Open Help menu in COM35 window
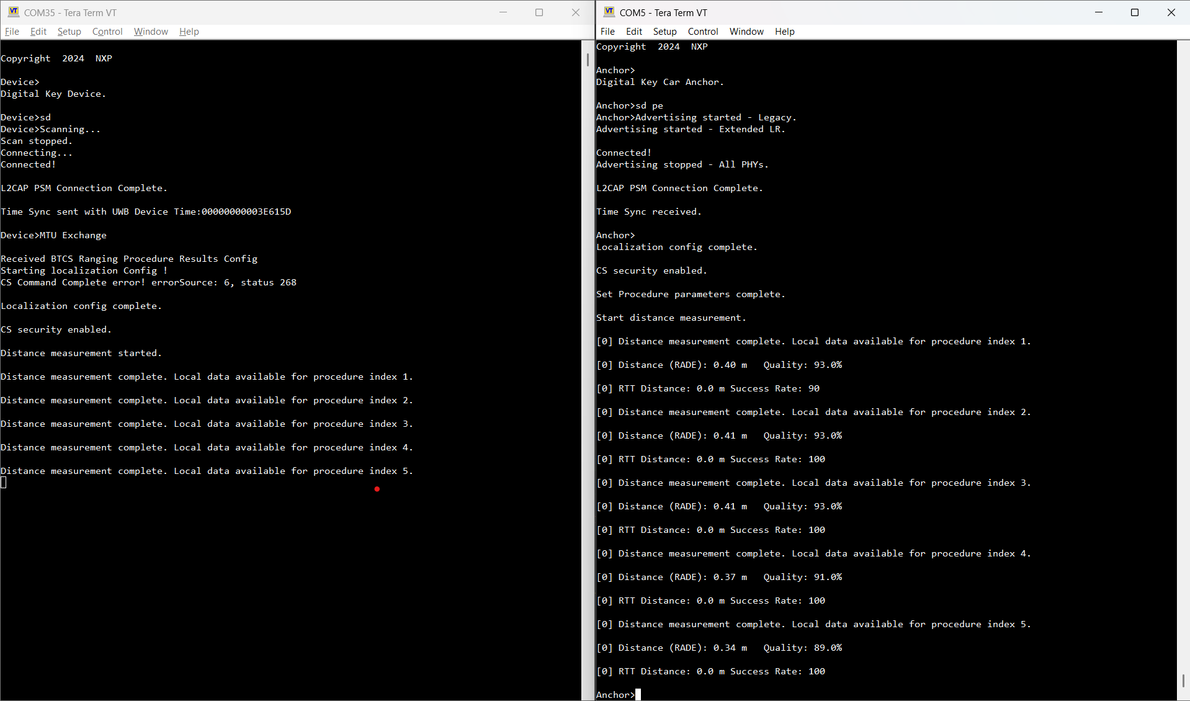The width and height of the screenshot is (1190, 701). click(189, 32)
